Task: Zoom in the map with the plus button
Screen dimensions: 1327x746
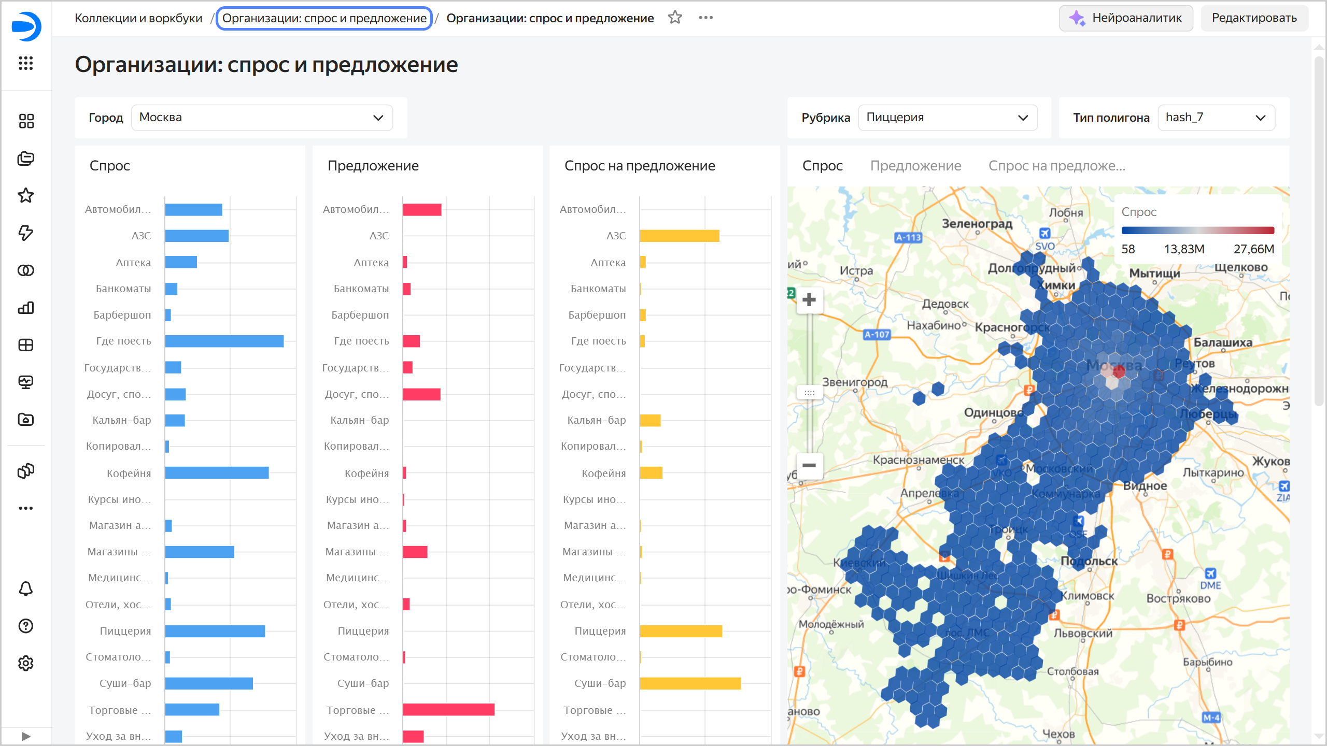Action: pyautogui.click(x=809, y=300)
